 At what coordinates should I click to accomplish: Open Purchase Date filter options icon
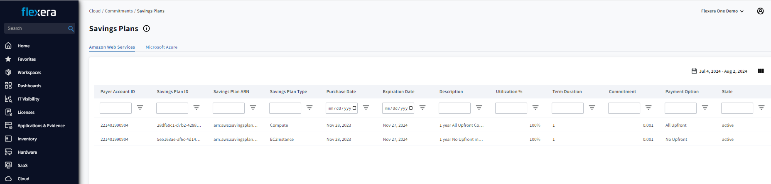(x=366, y=108)
